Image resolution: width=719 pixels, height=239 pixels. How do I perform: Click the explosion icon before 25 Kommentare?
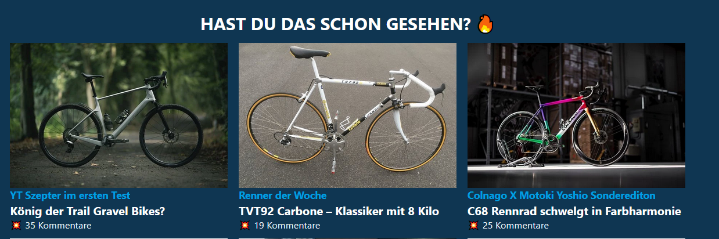(473, 226)
